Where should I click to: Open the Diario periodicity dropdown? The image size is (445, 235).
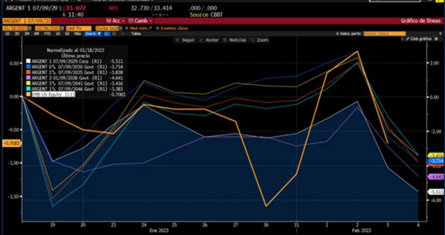coord(93,33)
